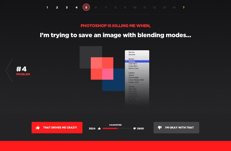Select Soft Light blend mode
231x151 pixels.
pos(132,89)
